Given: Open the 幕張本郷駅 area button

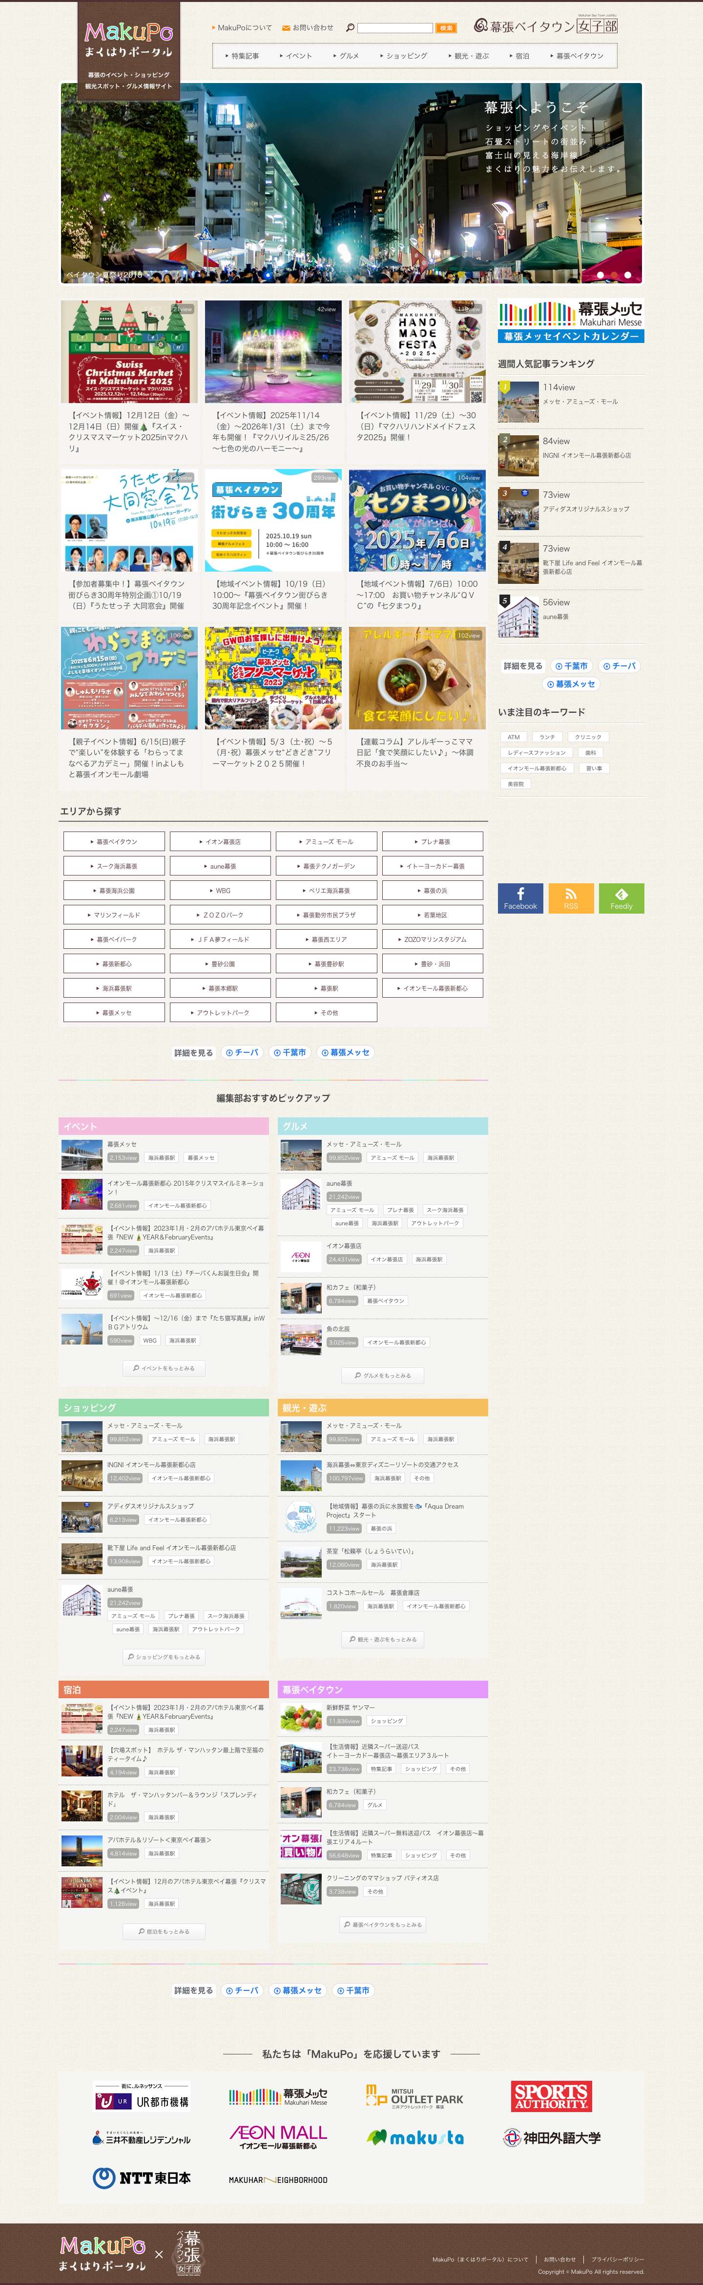Looking at the screenshot, I should [220, 987].
